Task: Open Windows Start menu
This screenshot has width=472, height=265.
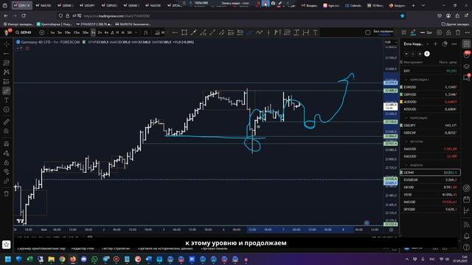Action: pos(8,259)
